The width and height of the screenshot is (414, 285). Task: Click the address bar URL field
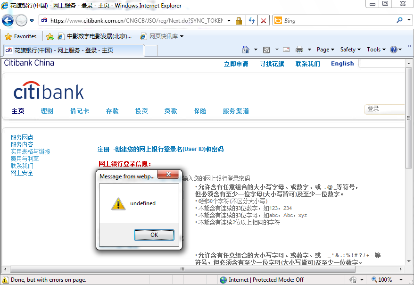136,21
